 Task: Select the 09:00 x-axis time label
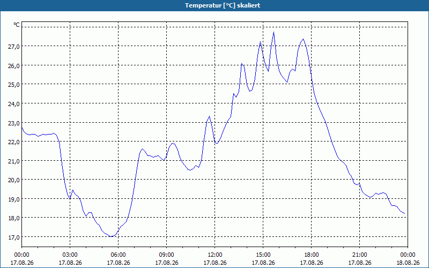167,255
